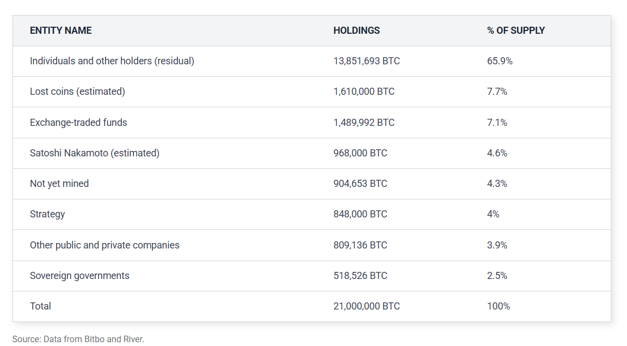Click the 968,000 BTC holdings value

click(x=360, y=153)
